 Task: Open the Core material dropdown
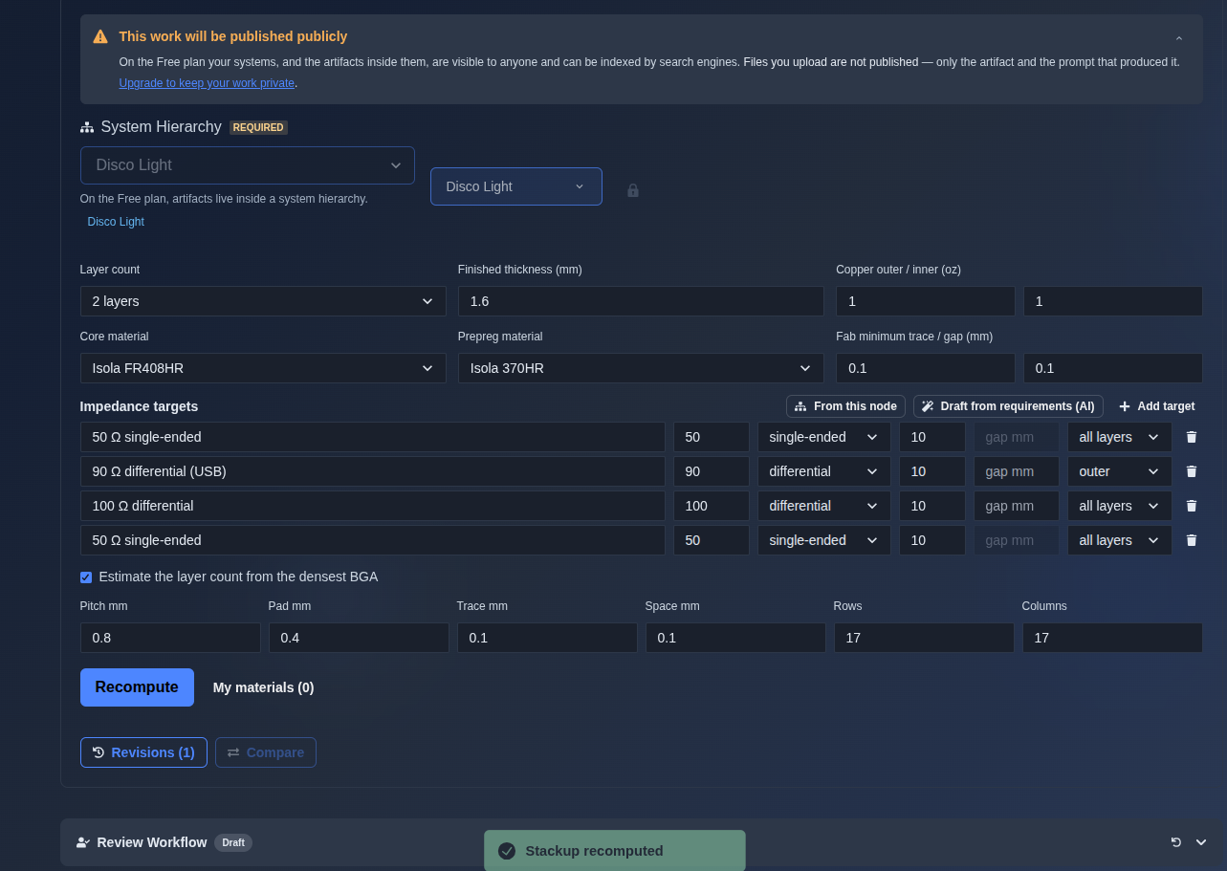coord(263,368)
